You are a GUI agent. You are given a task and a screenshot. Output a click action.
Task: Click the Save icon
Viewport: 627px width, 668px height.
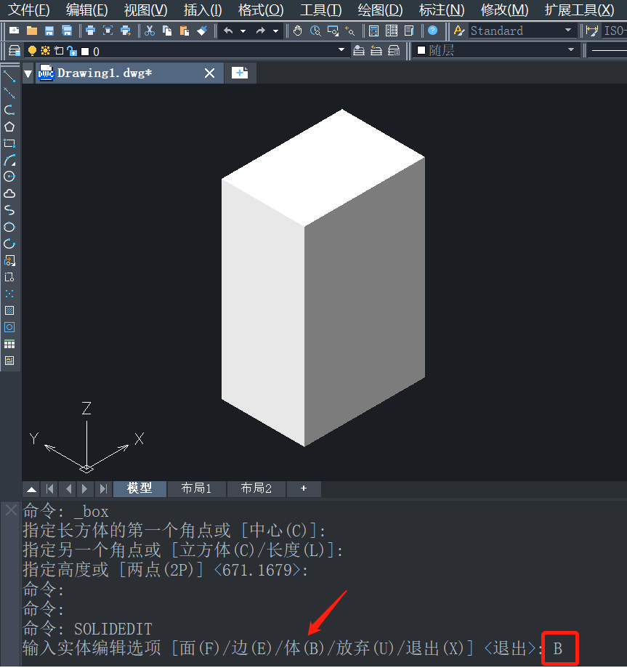pos(49,31)
